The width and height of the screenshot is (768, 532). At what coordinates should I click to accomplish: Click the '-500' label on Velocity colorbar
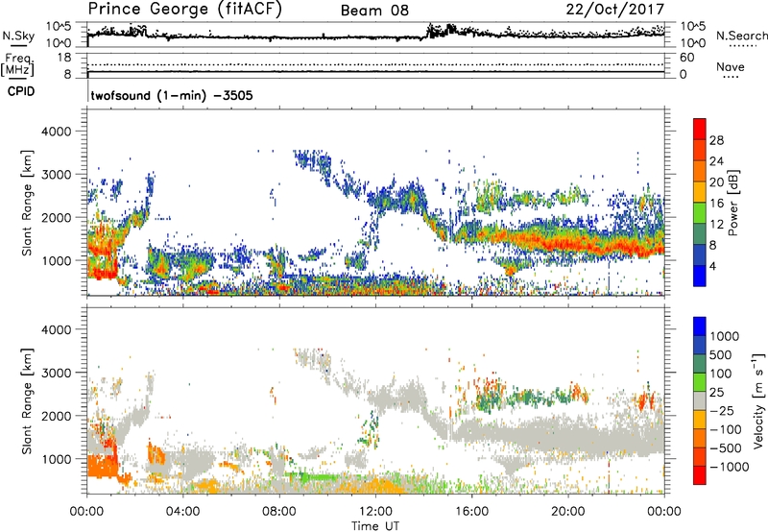pos(726,448)
